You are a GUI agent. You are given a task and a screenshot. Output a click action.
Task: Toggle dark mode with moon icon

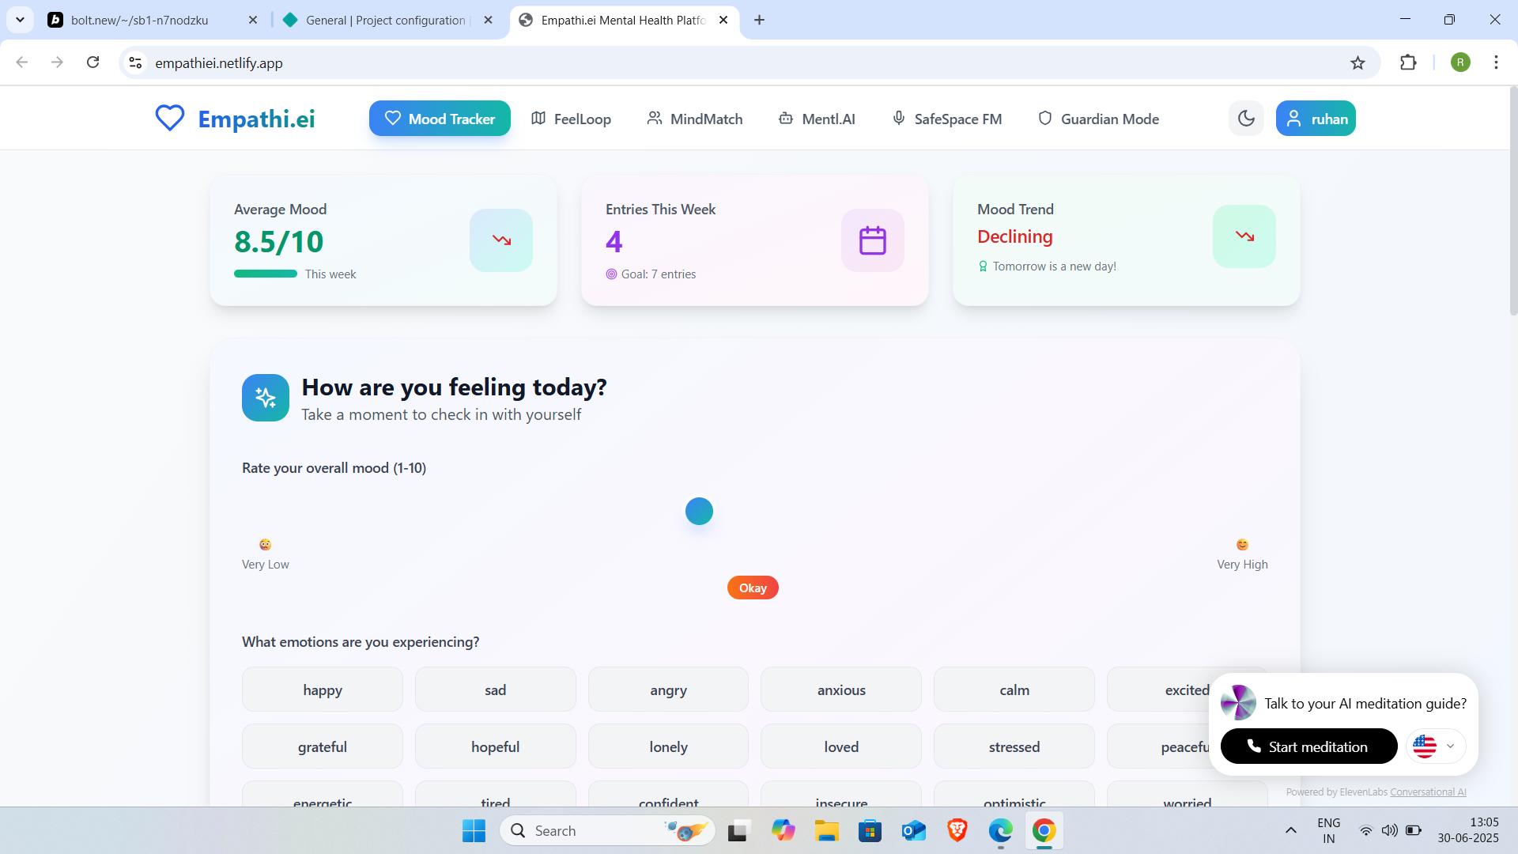[x=1246, y=119]
